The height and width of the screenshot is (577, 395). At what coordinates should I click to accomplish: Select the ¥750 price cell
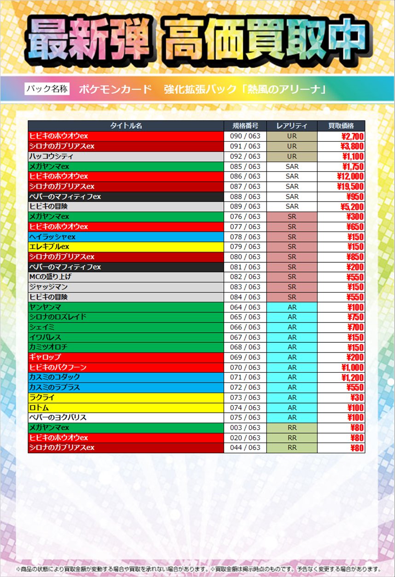(341, 317)
